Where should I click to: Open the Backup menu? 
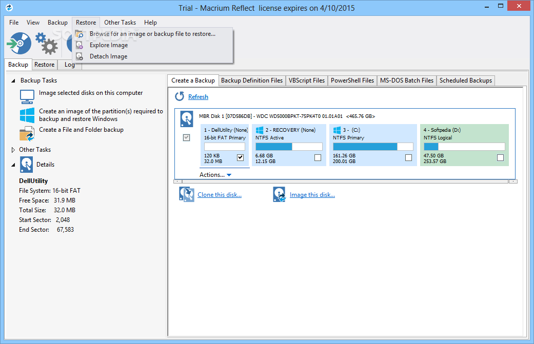click(57, 23)
